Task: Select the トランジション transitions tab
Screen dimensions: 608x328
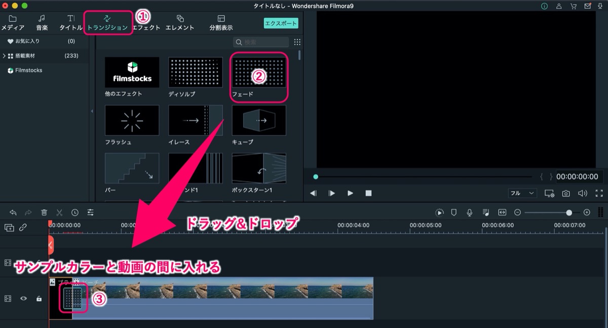Action: (107, 23)
